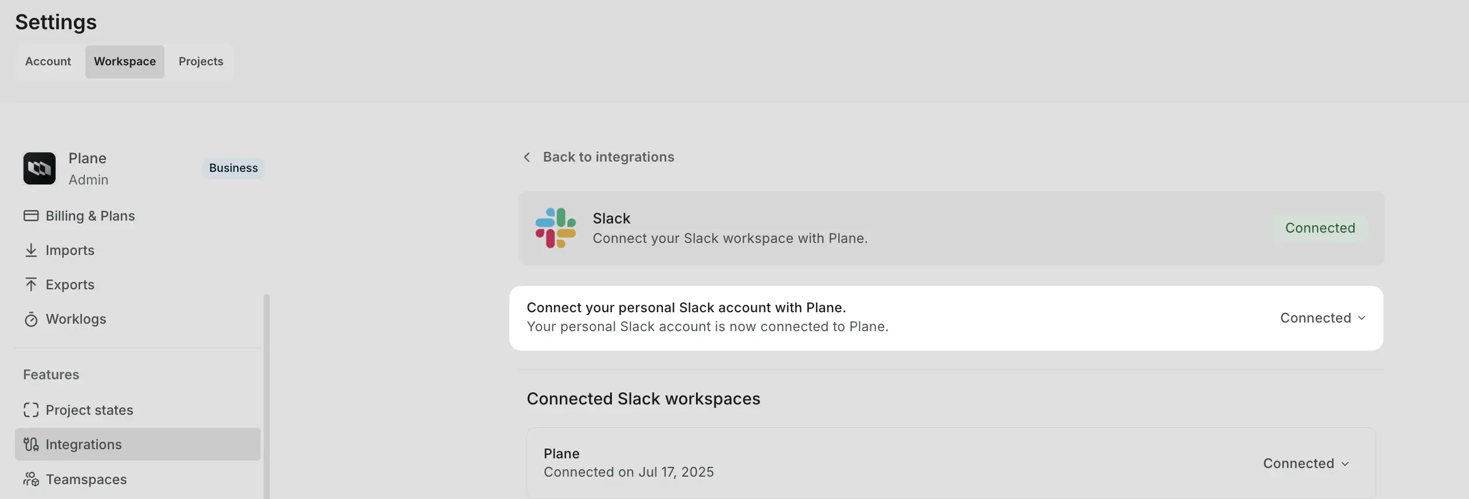
Task: Open the Workspace settings tab
Action: 125,61
